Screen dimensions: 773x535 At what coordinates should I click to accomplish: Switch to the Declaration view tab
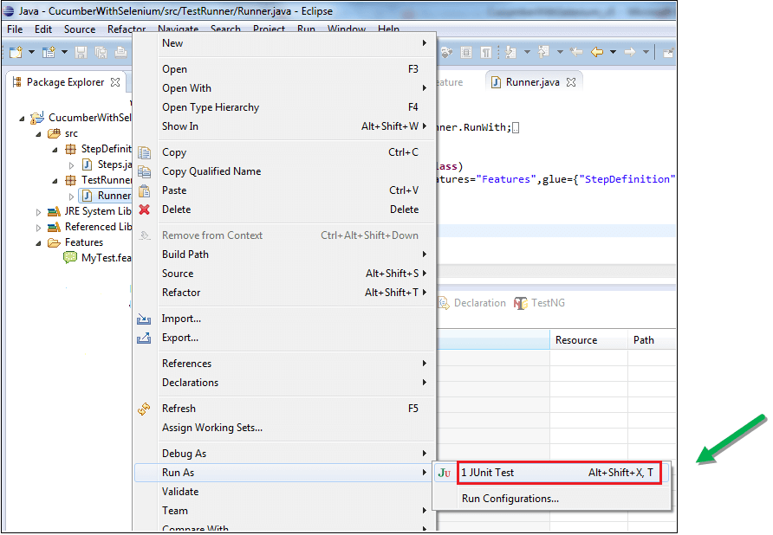tap(471, 303)
